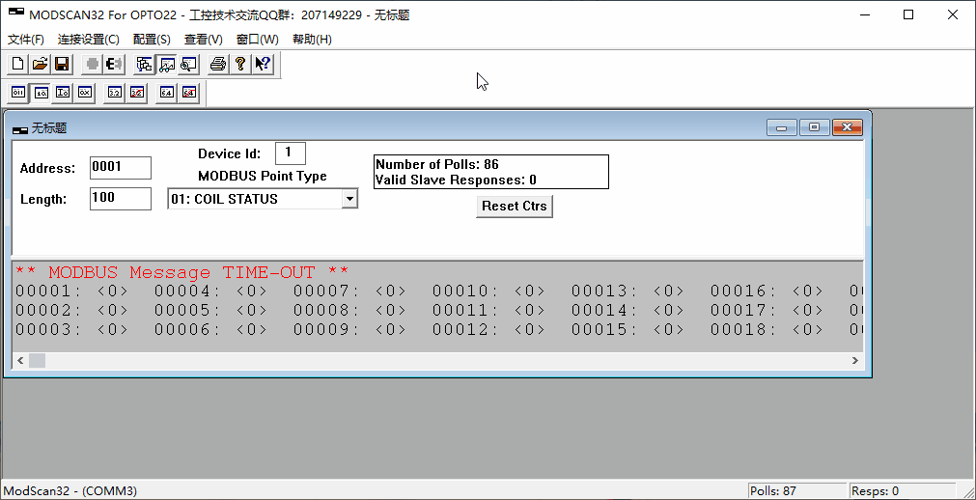Click the Print toolbar icon

[x=218, y=65]
